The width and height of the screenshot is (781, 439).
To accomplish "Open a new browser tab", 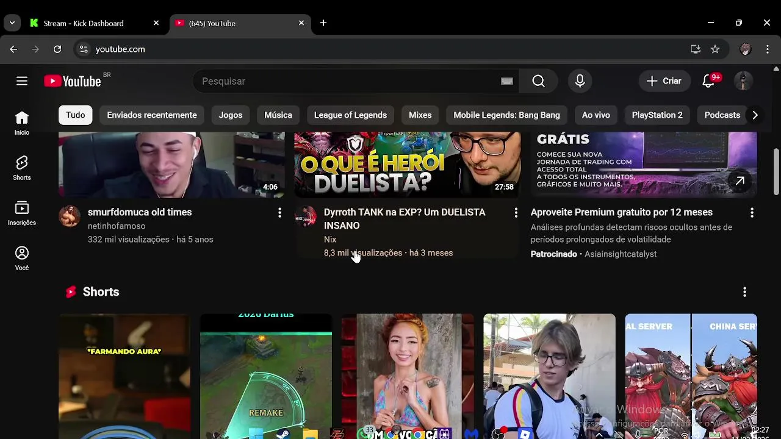I will click(x=323, y=23).
